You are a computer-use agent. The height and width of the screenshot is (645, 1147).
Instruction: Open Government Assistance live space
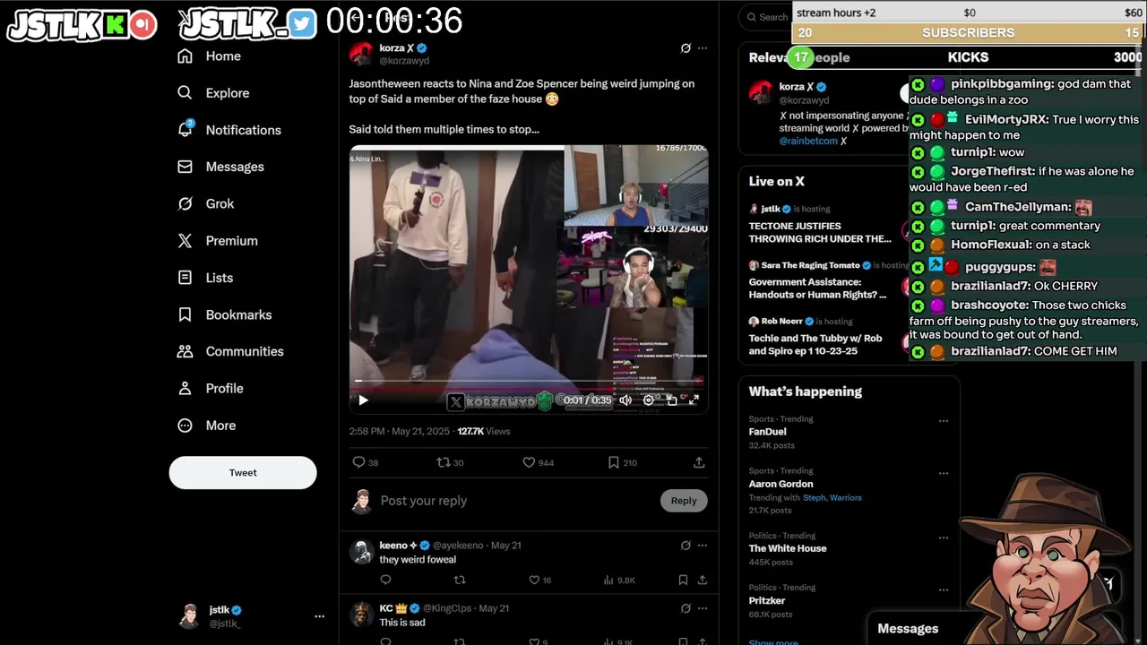point(817,288)
